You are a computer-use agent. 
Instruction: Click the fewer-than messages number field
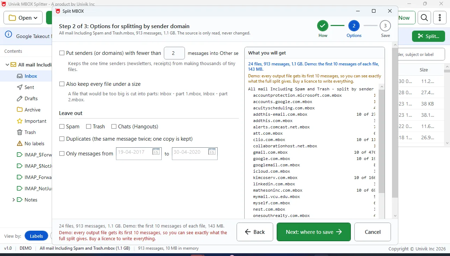174,53
